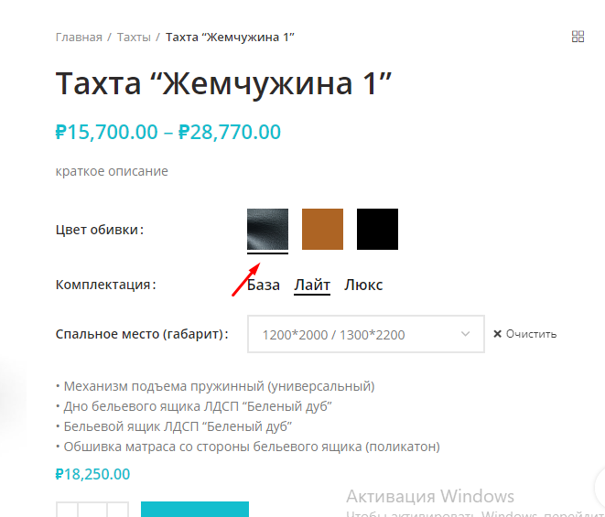Click the X icon beside Очистить
Screen dimensions: 605x517
pos(497,334)
